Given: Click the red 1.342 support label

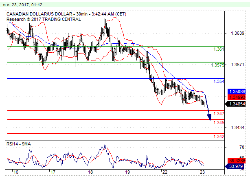Looking at the screenshot, I should pos(219,136).
